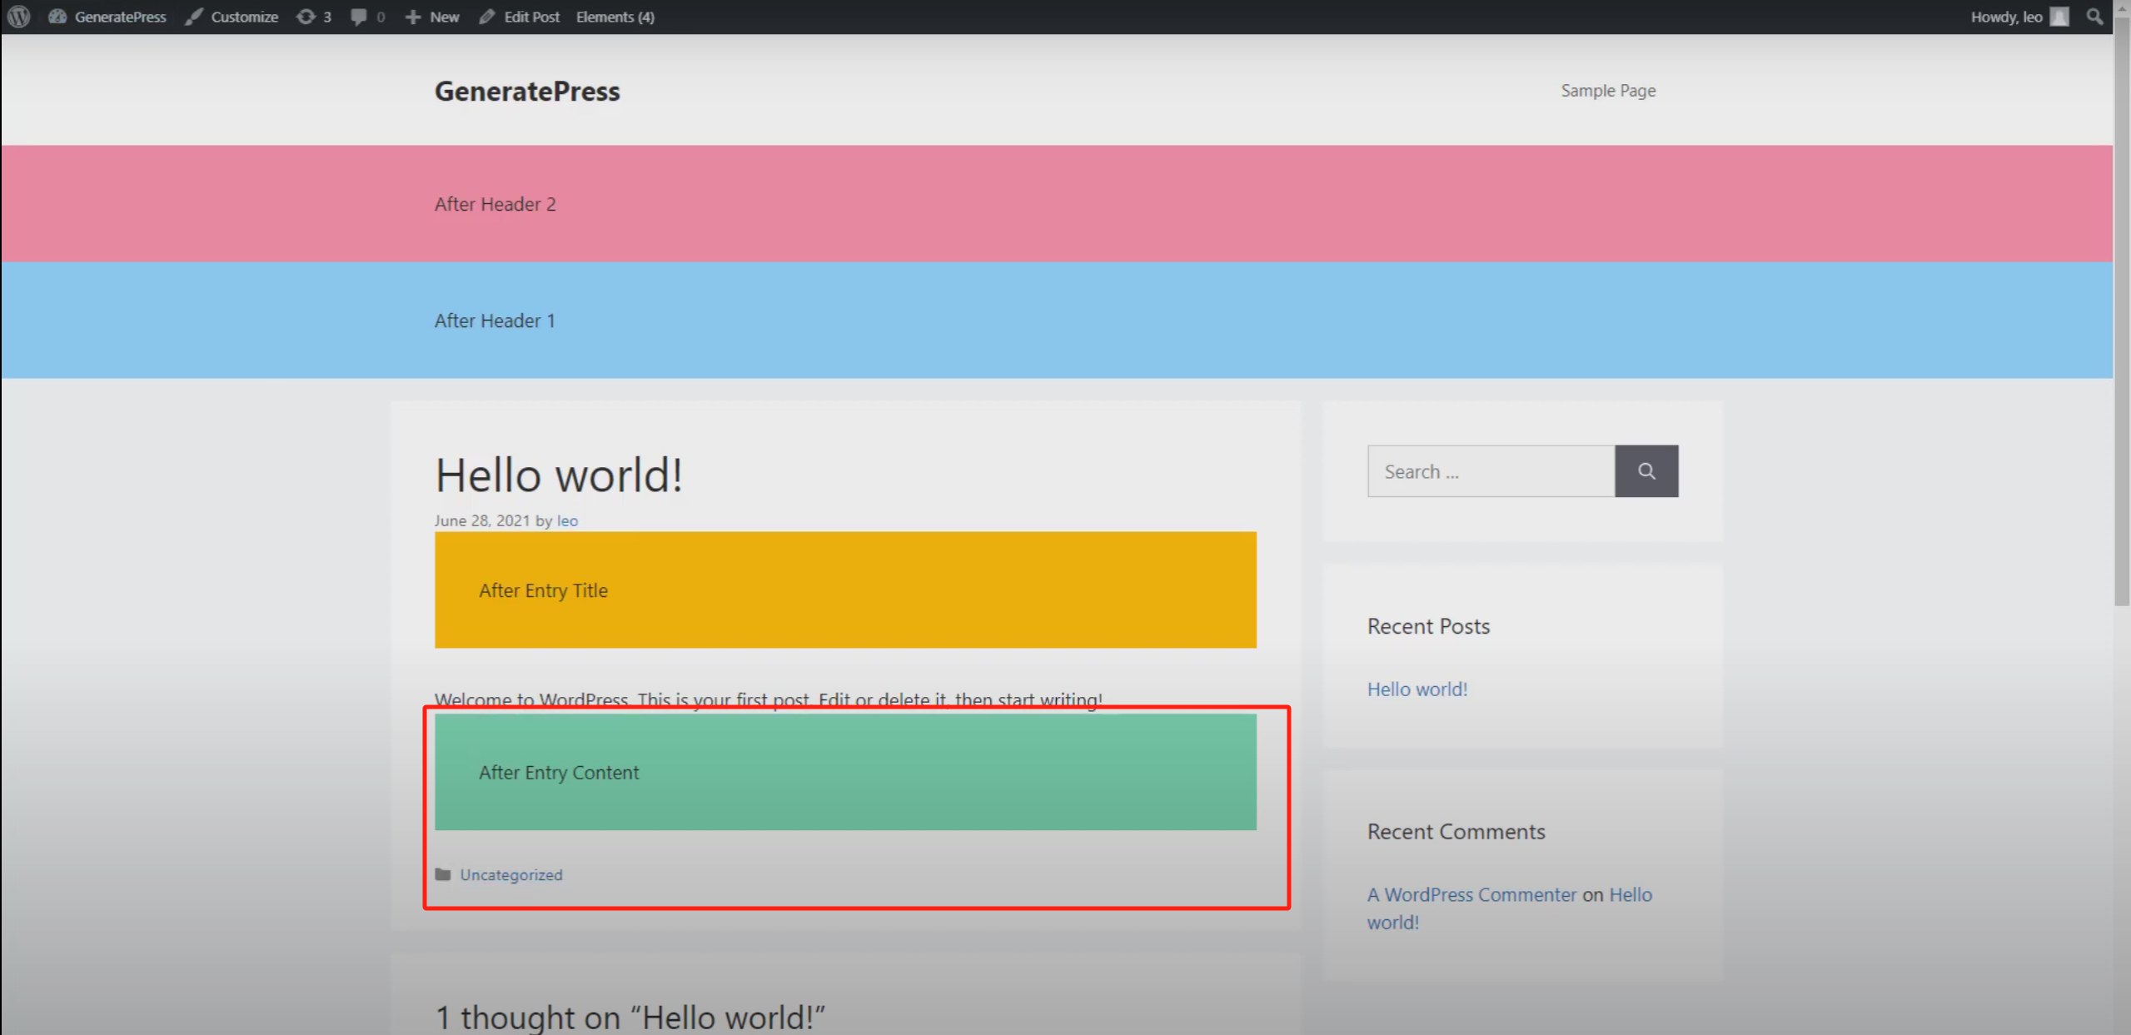Open the Elements (4) menu

[615, 17]
